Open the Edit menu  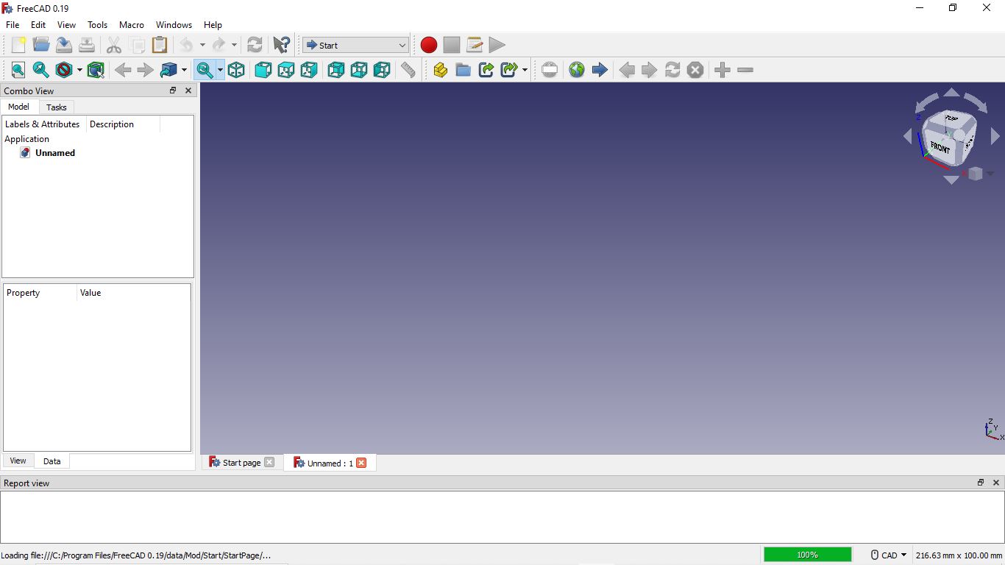[x=38, y=24]
